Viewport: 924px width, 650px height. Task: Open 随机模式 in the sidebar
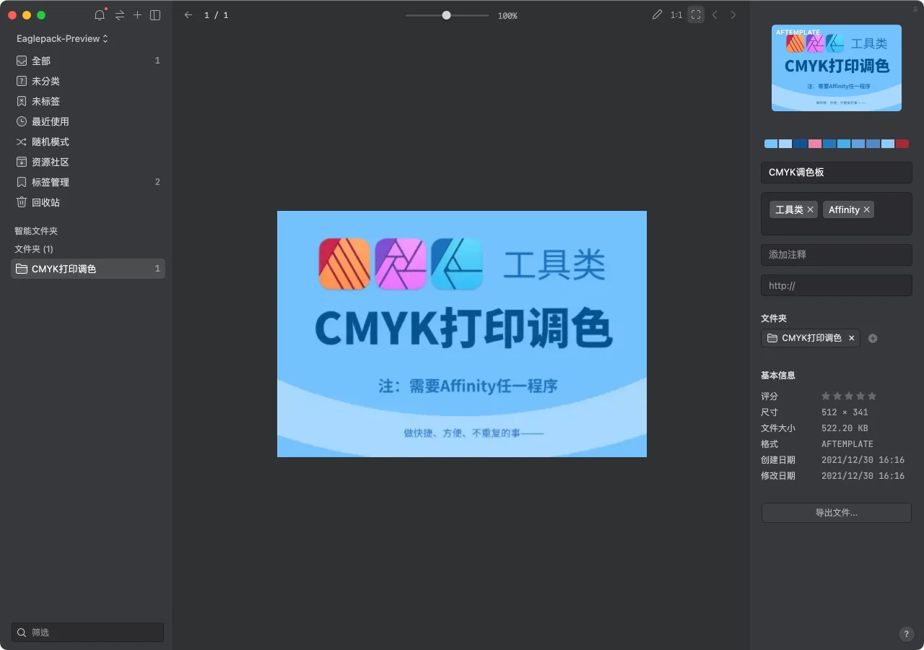(88, 142)
